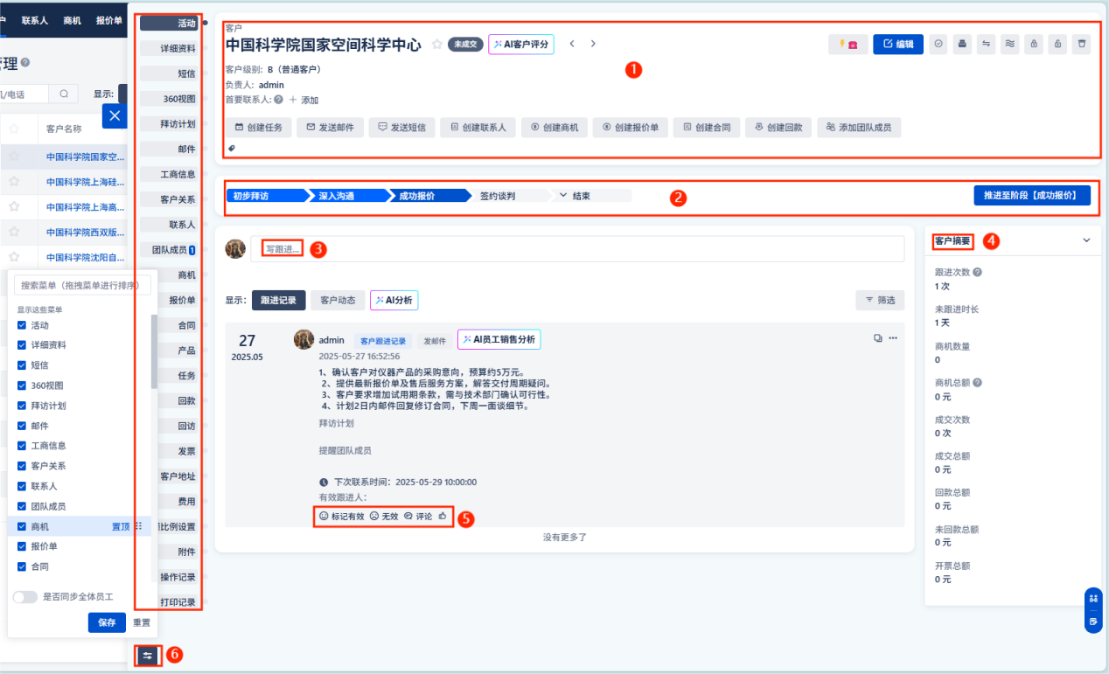Click the upper floating icon at bottom right

coord(1093,600)
